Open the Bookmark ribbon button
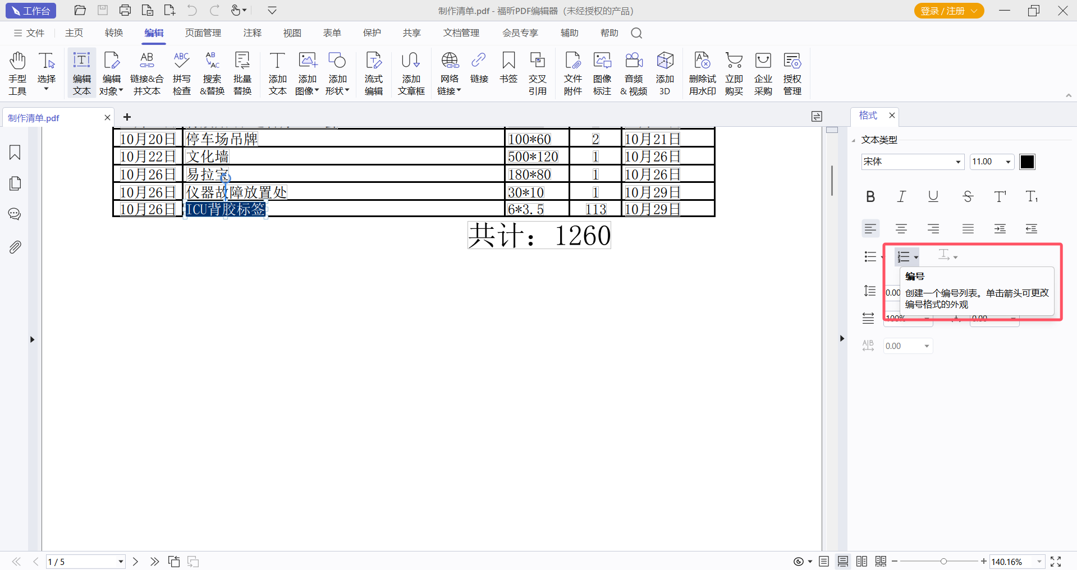This screenshot has width=1077, height=570. pos(508,68)
